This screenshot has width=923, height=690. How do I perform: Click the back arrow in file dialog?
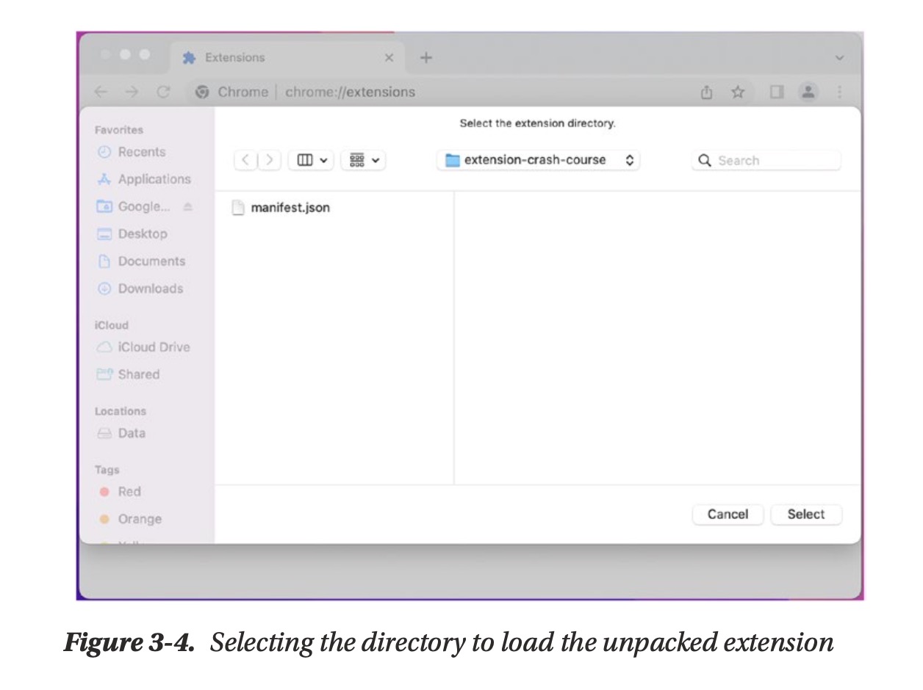pos(246,160)
